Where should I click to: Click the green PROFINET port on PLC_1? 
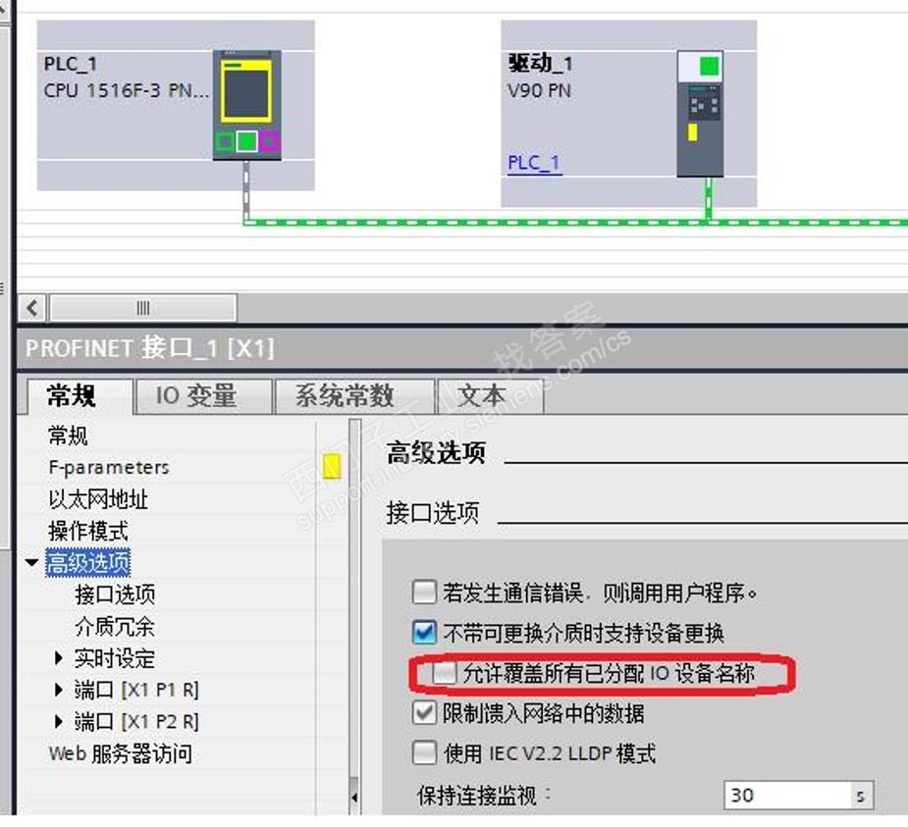tap(247, 140)
